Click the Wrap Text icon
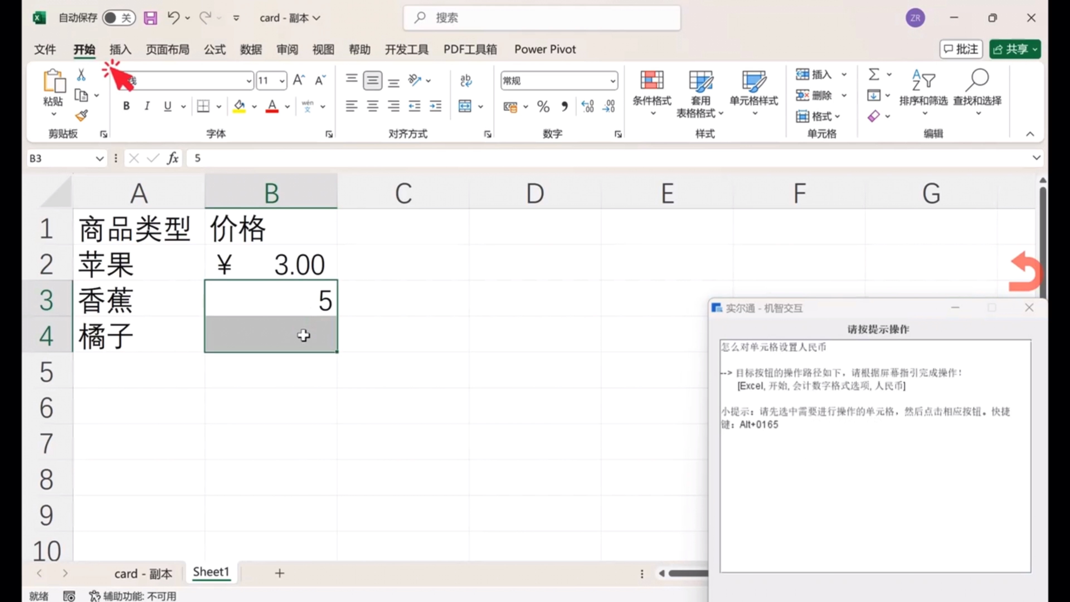This screenshot has width=1070, height=602. click(x=466, y=81)
